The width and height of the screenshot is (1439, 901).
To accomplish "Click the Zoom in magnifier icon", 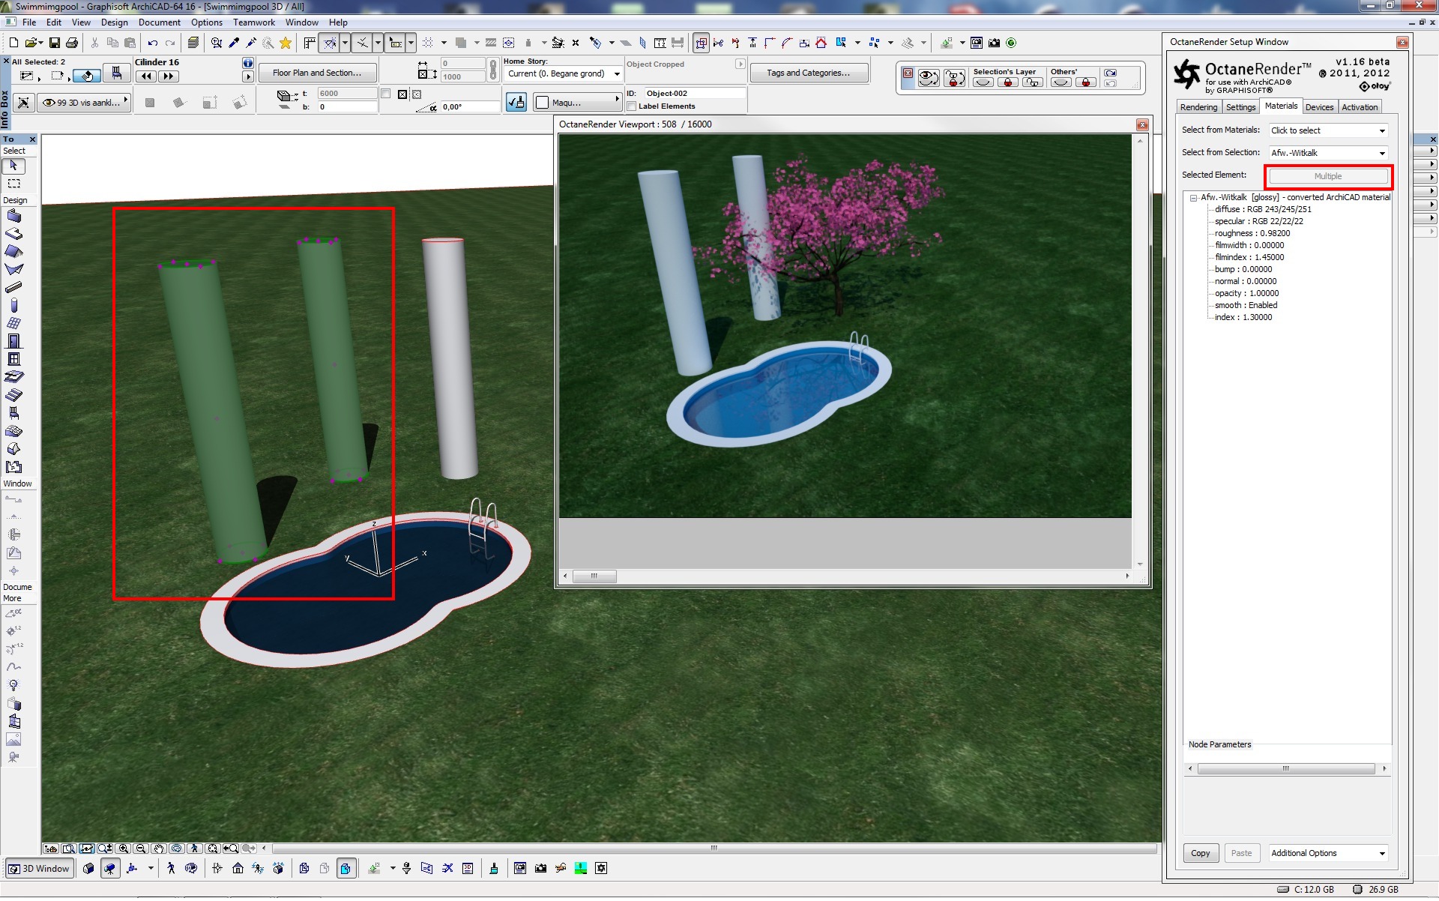I will click(x=123, y=849).
